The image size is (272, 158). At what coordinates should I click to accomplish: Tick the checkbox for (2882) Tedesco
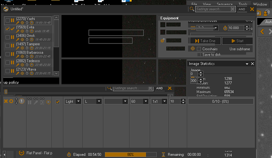(x=7, y=62)
